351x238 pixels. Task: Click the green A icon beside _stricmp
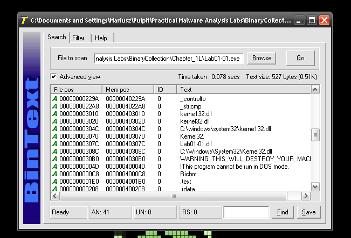[55, 106]
